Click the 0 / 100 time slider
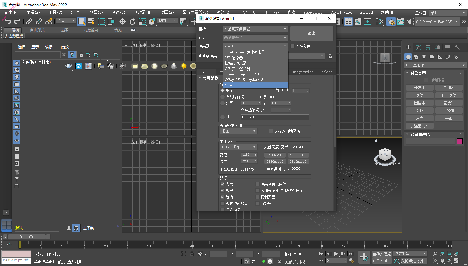This screenshot has width=468, height=266. point(27,237)
